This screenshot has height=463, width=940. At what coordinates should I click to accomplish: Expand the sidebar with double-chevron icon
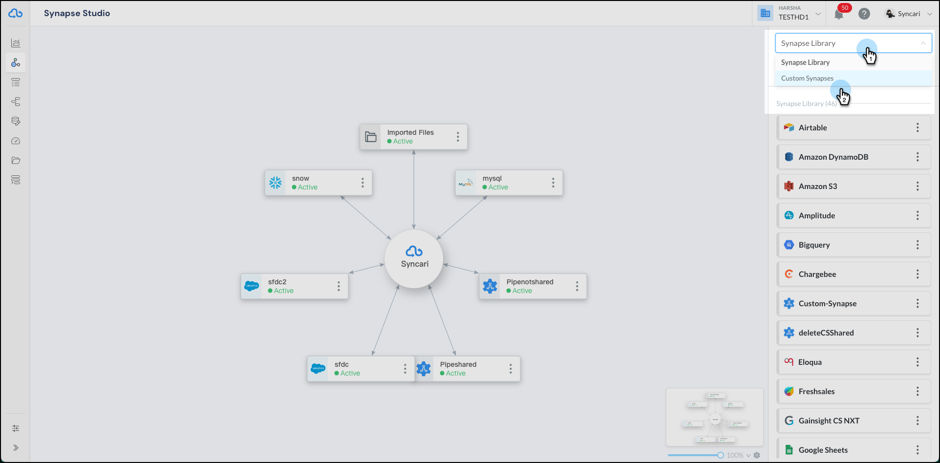(16, 448)
